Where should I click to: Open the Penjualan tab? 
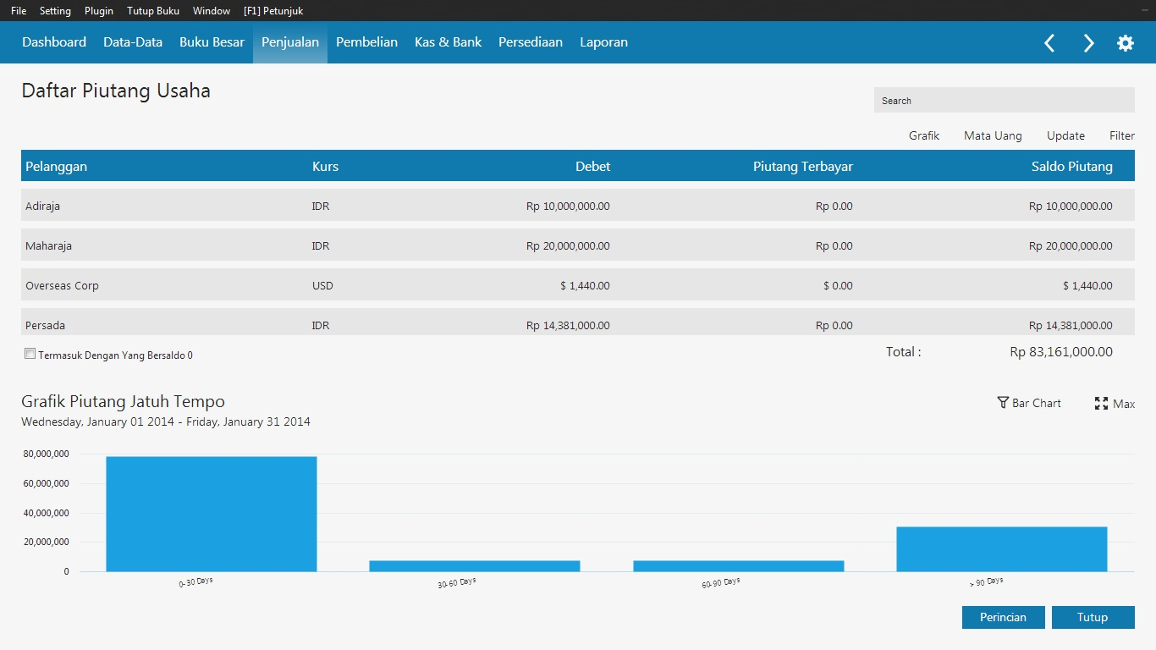coord(289,42)
